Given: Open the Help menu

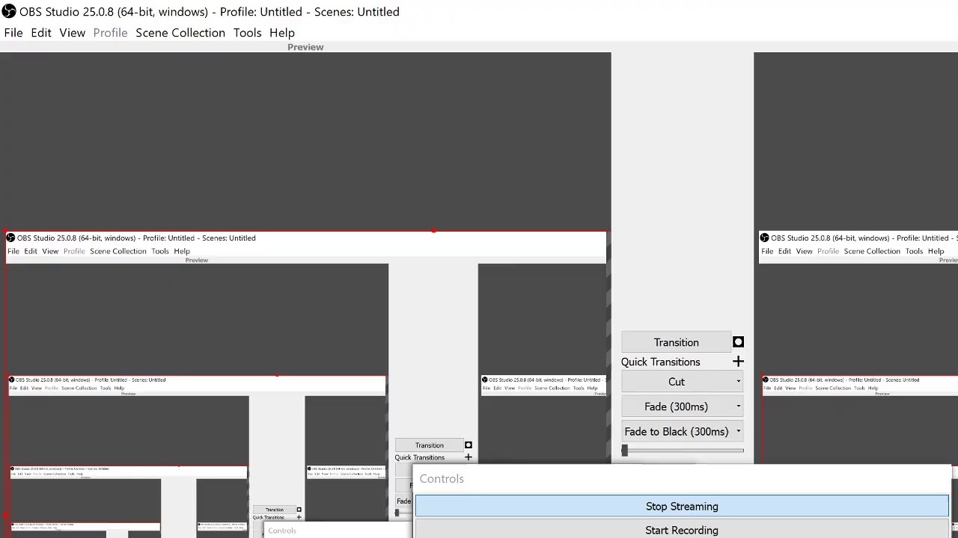Looking at the screenshot, I should click(282, 33).
